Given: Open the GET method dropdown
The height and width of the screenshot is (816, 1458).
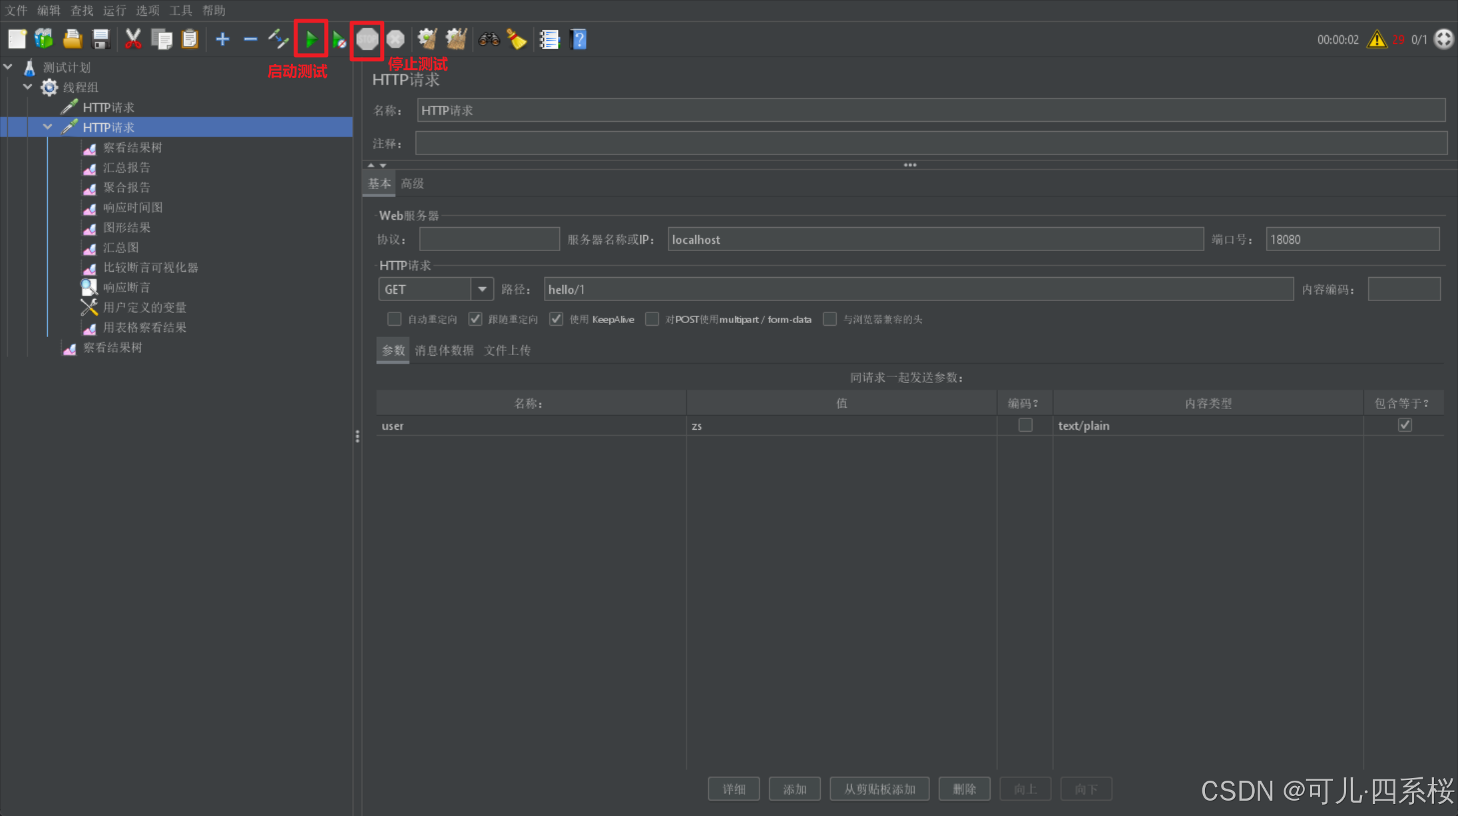Looking at the screenshot, I should (x=482, y=289).
